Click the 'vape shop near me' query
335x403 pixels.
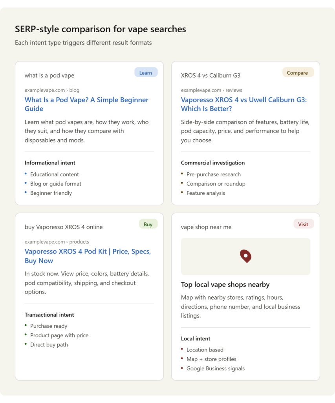[206, 227]
